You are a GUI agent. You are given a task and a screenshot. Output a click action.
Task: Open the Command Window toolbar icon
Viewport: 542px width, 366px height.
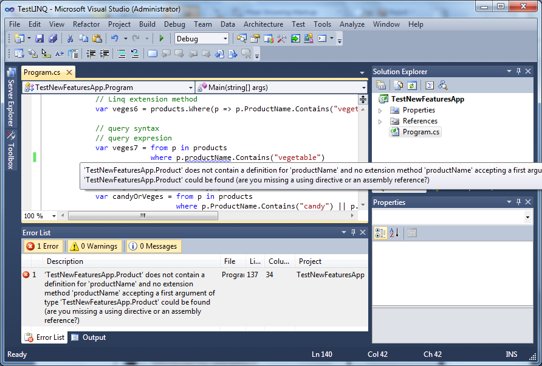[322, 38]
